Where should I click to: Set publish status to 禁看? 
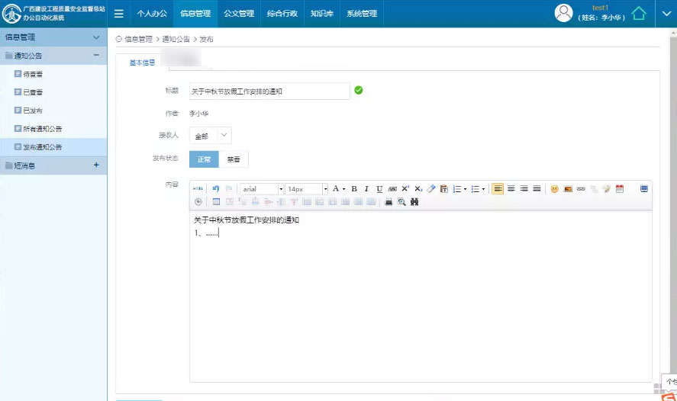[234, 159]
